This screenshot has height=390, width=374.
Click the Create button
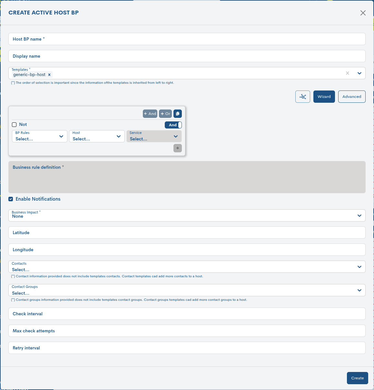[358, 378]
